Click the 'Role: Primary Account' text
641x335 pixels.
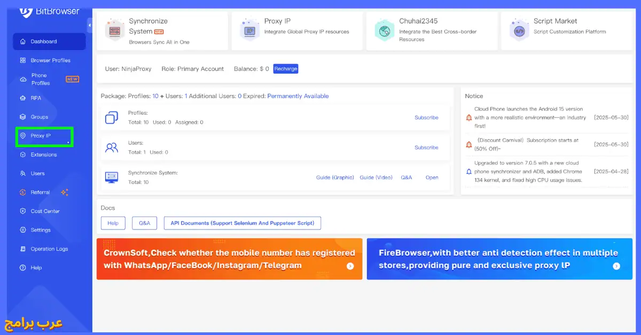click(x=193, y=69)
